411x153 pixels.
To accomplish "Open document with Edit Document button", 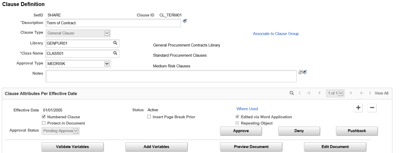I will click(x=335, y=147).
